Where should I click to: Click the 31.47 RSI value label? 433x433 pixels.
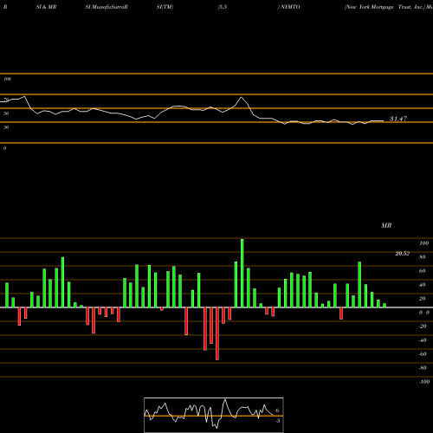(x=398, y=119)
